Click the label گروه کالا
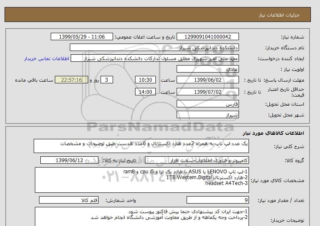 pyautogui.click(x=294, y=160)
